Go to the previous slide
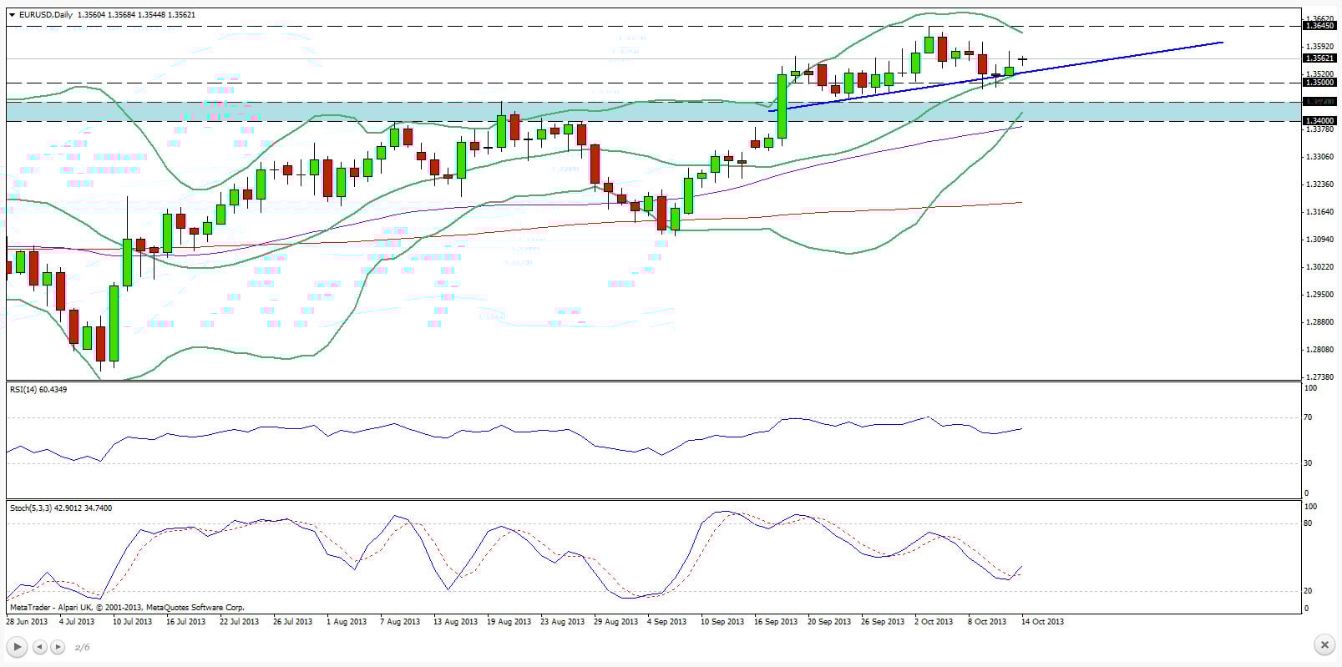 point(39,647)
